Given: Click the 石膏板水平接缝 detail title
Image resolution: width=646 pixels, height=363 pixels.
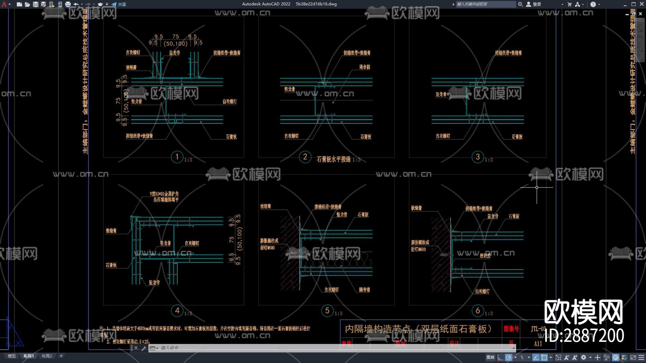Looking at the screenshot, I should pos(333,159).
